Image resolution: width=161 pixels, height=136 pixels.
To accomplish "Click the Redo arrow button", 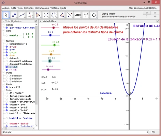I will [x=155, y=13].
